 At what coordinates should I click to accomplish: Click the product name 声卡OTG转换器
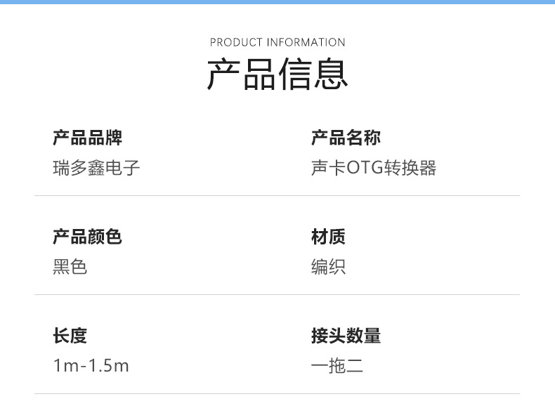tap(374, 168)
